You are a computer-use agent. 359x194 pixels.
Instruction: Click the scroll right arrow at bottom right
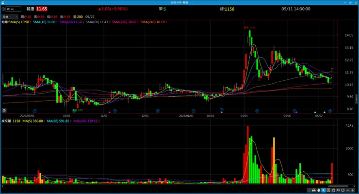tap(355, 186)
